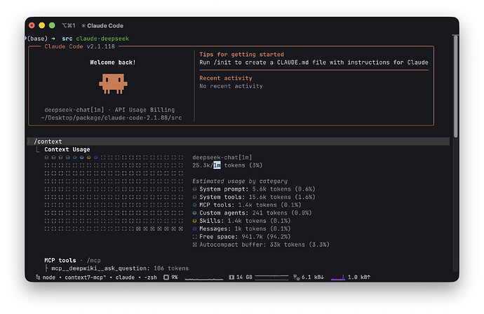The width and height of the screenshot is (484, 314).
Task: Click 'Free space: 941.7k' row
Action: tap(241, 237)
